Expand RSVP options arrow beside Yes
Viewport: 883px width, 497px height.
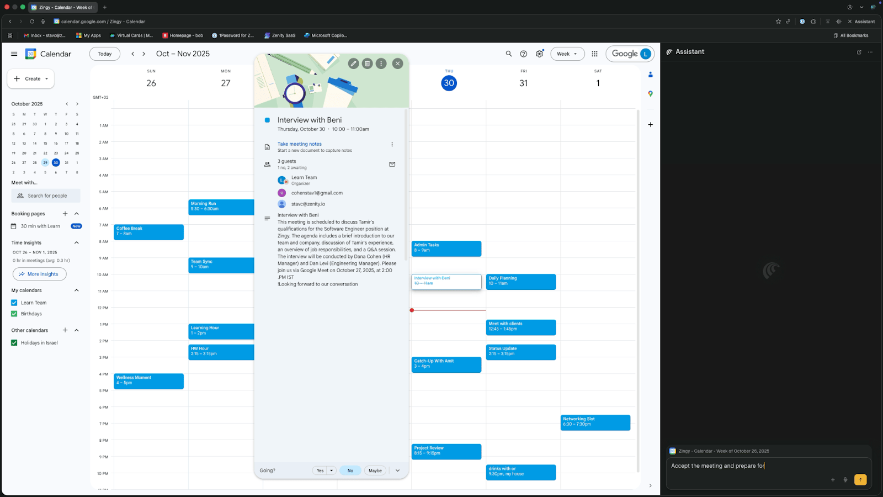click(331, 470)
